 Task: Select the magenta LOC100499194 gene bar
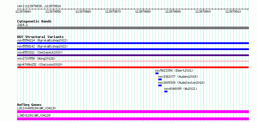pyautogui.click(x=133, y=112)
